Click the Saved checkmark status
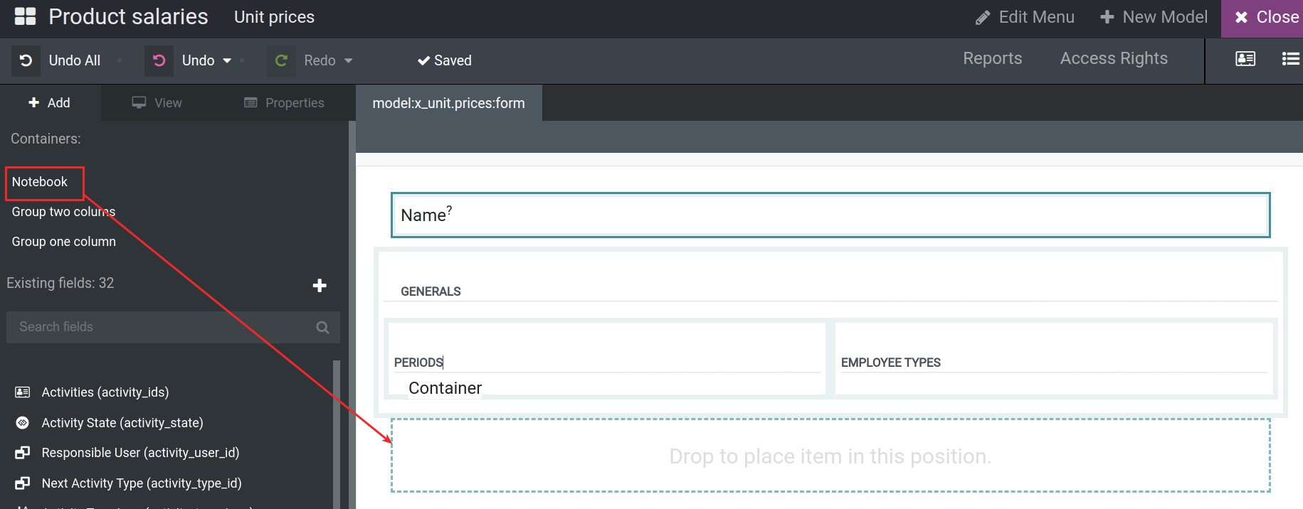The height and width of the screenshot is (509, 1303). coord(444,60)
